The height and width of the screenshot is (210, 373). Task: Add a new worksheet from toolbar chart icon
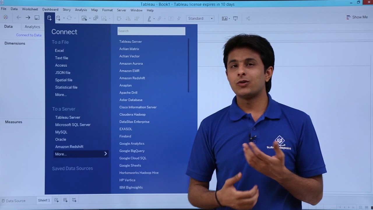click(x=84, y=18)
